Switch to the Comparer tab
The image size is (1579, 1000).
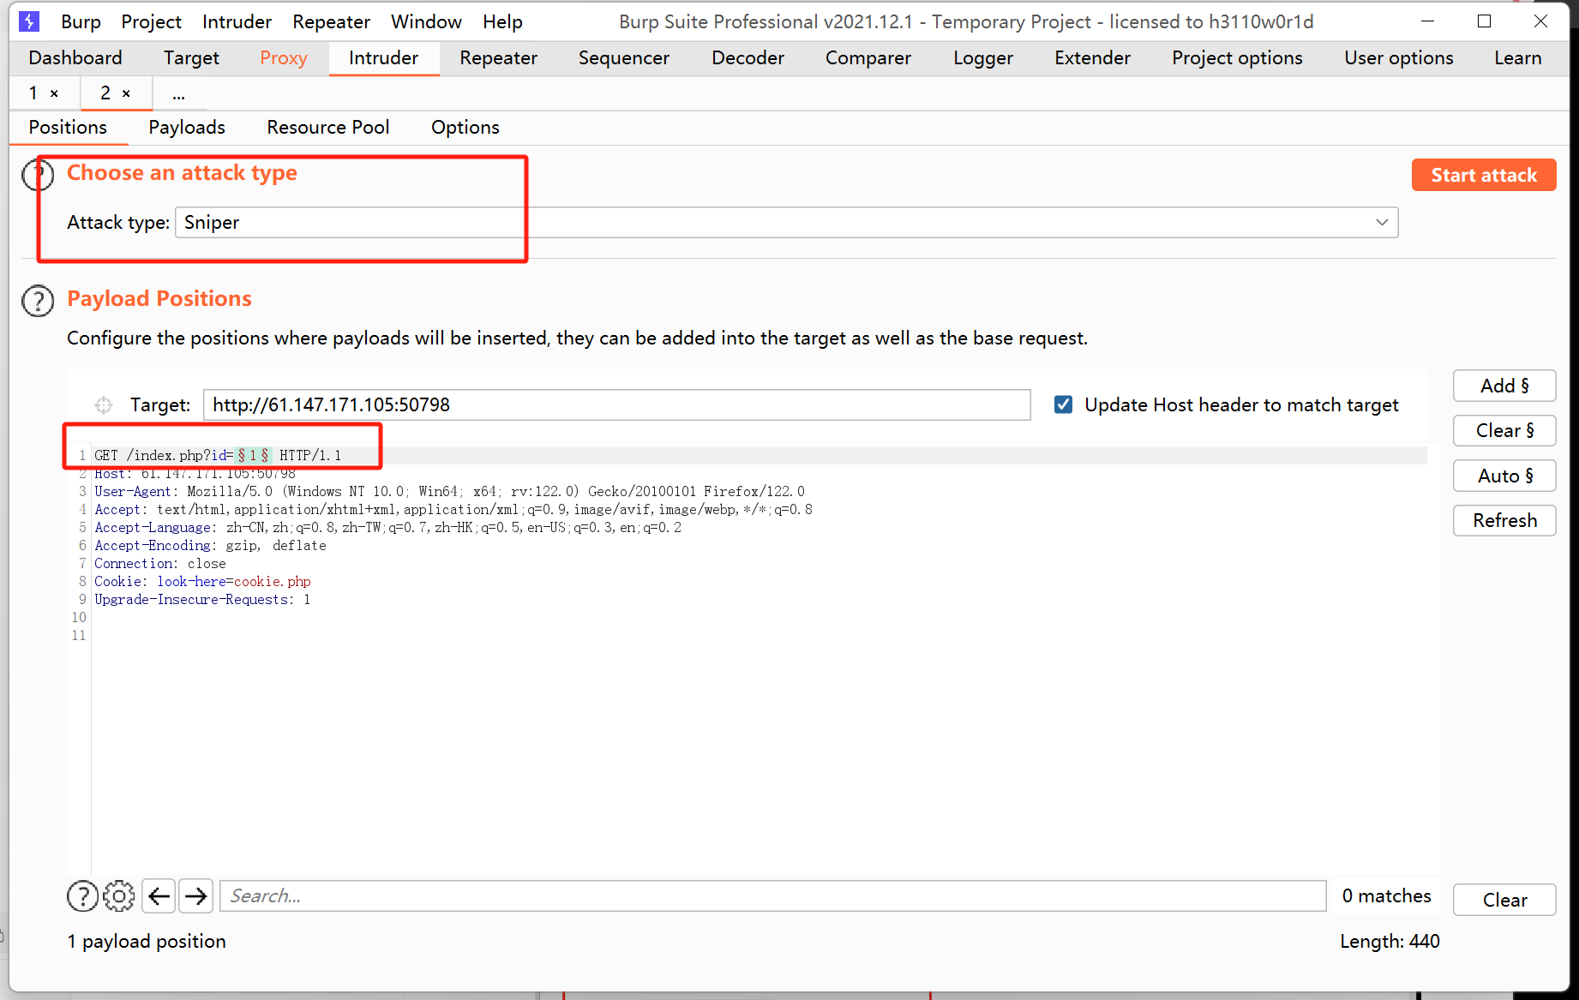point(868,57)
